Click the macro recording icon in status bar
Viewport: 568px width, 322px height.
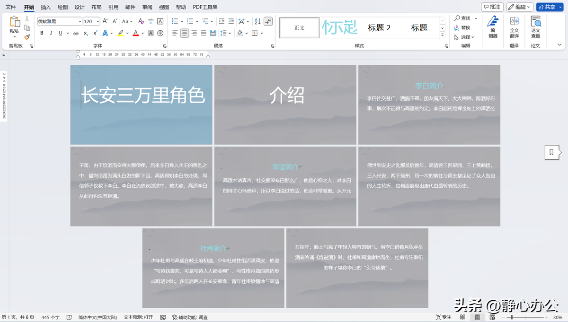point(163,317)
